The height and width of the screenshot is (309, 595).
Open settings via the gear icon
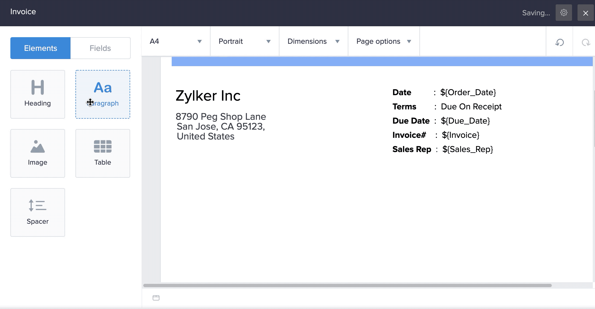pos(564,13)
